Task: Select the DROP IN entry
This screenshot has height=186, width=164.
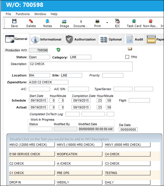Action: 32,182
